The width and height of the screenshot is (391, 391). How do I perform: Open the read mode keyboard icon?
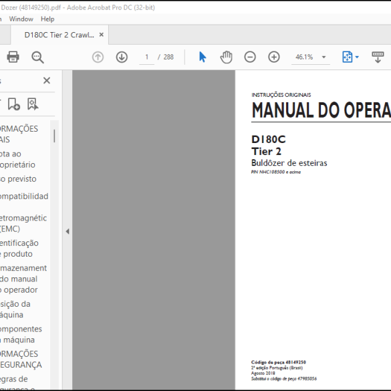[378, 57]
